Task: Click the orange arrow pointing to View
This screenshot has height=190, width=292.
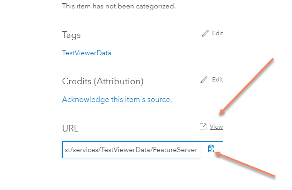Action: pyautogui.click(x=246, y=87)
